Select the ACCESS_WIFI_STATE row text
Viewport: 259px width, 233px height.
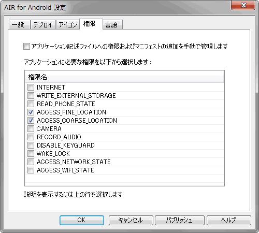click(65, 170)
